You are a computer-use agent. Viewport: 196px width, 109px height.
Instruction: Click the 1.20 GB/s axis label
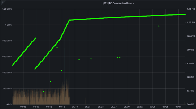tap(7, 9)
